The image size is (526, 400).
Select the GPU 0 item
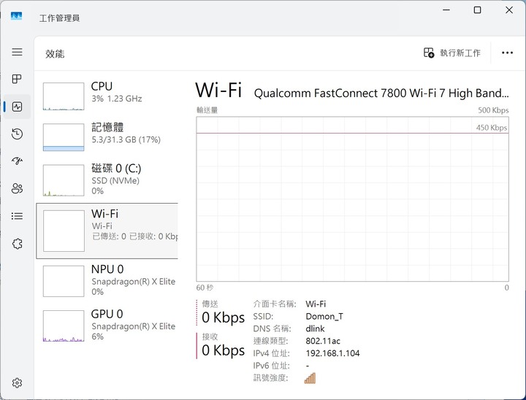[107, 326]
